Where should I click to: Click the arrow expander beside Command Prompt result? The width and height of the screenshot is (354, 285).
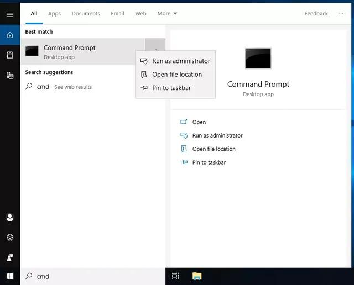[155, 45]
